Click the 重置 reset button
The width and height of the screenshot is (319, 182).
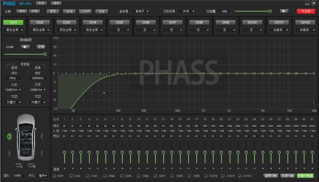point(53,12)
